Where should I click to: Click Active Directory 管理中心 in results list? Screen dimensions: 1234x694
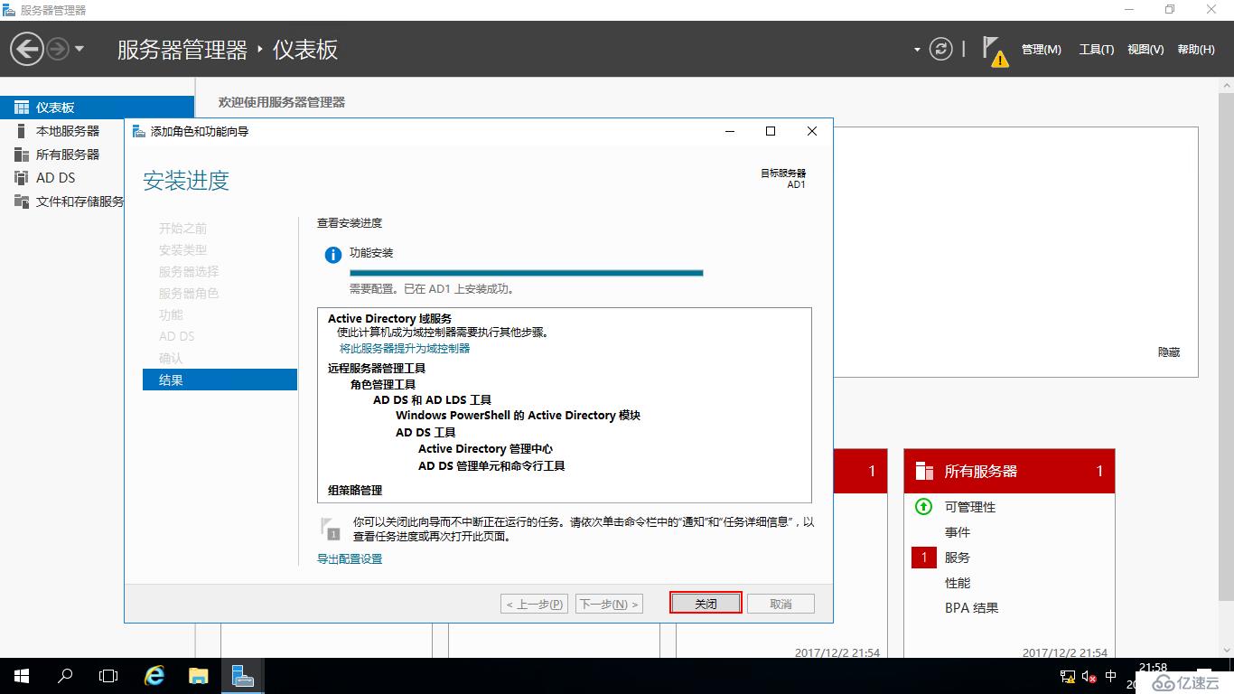485,449
